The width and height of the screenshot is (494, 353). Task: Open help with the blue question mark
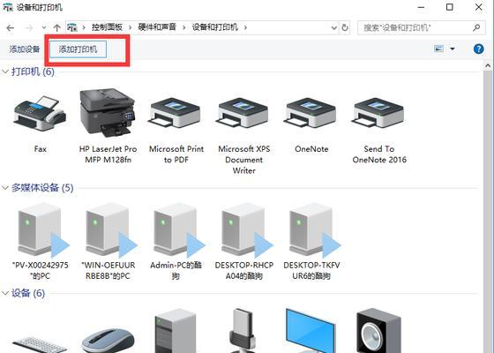tap(478, 49)
